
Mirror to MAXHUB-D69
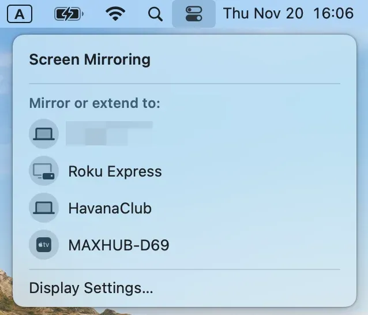(119, 245)
